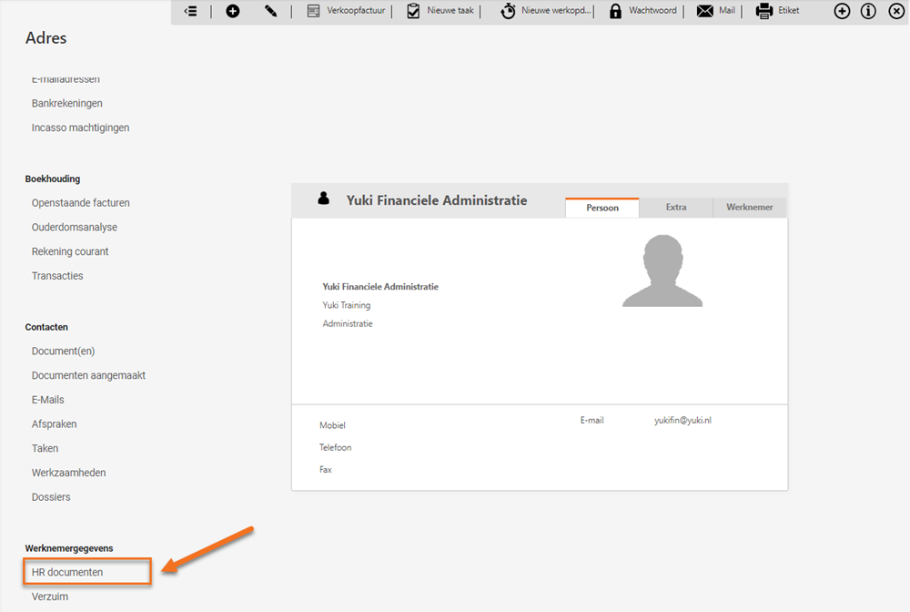Open Rekening courant under Boekhouding
This screenshot has width=910, height=612.
coord(70,251)
